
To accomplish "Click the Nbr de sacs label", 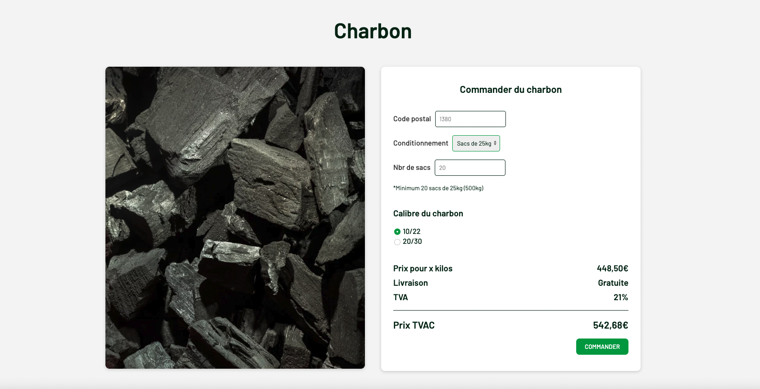I will tap(412, 168).
